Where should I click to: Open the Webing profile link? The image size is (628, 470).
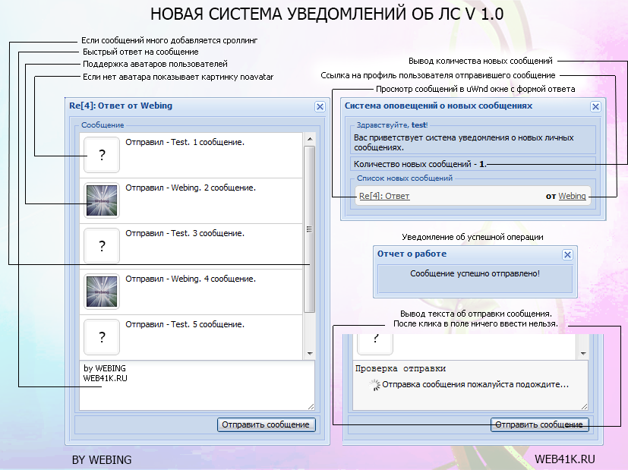pyautogui.click(x=572, y=196)
